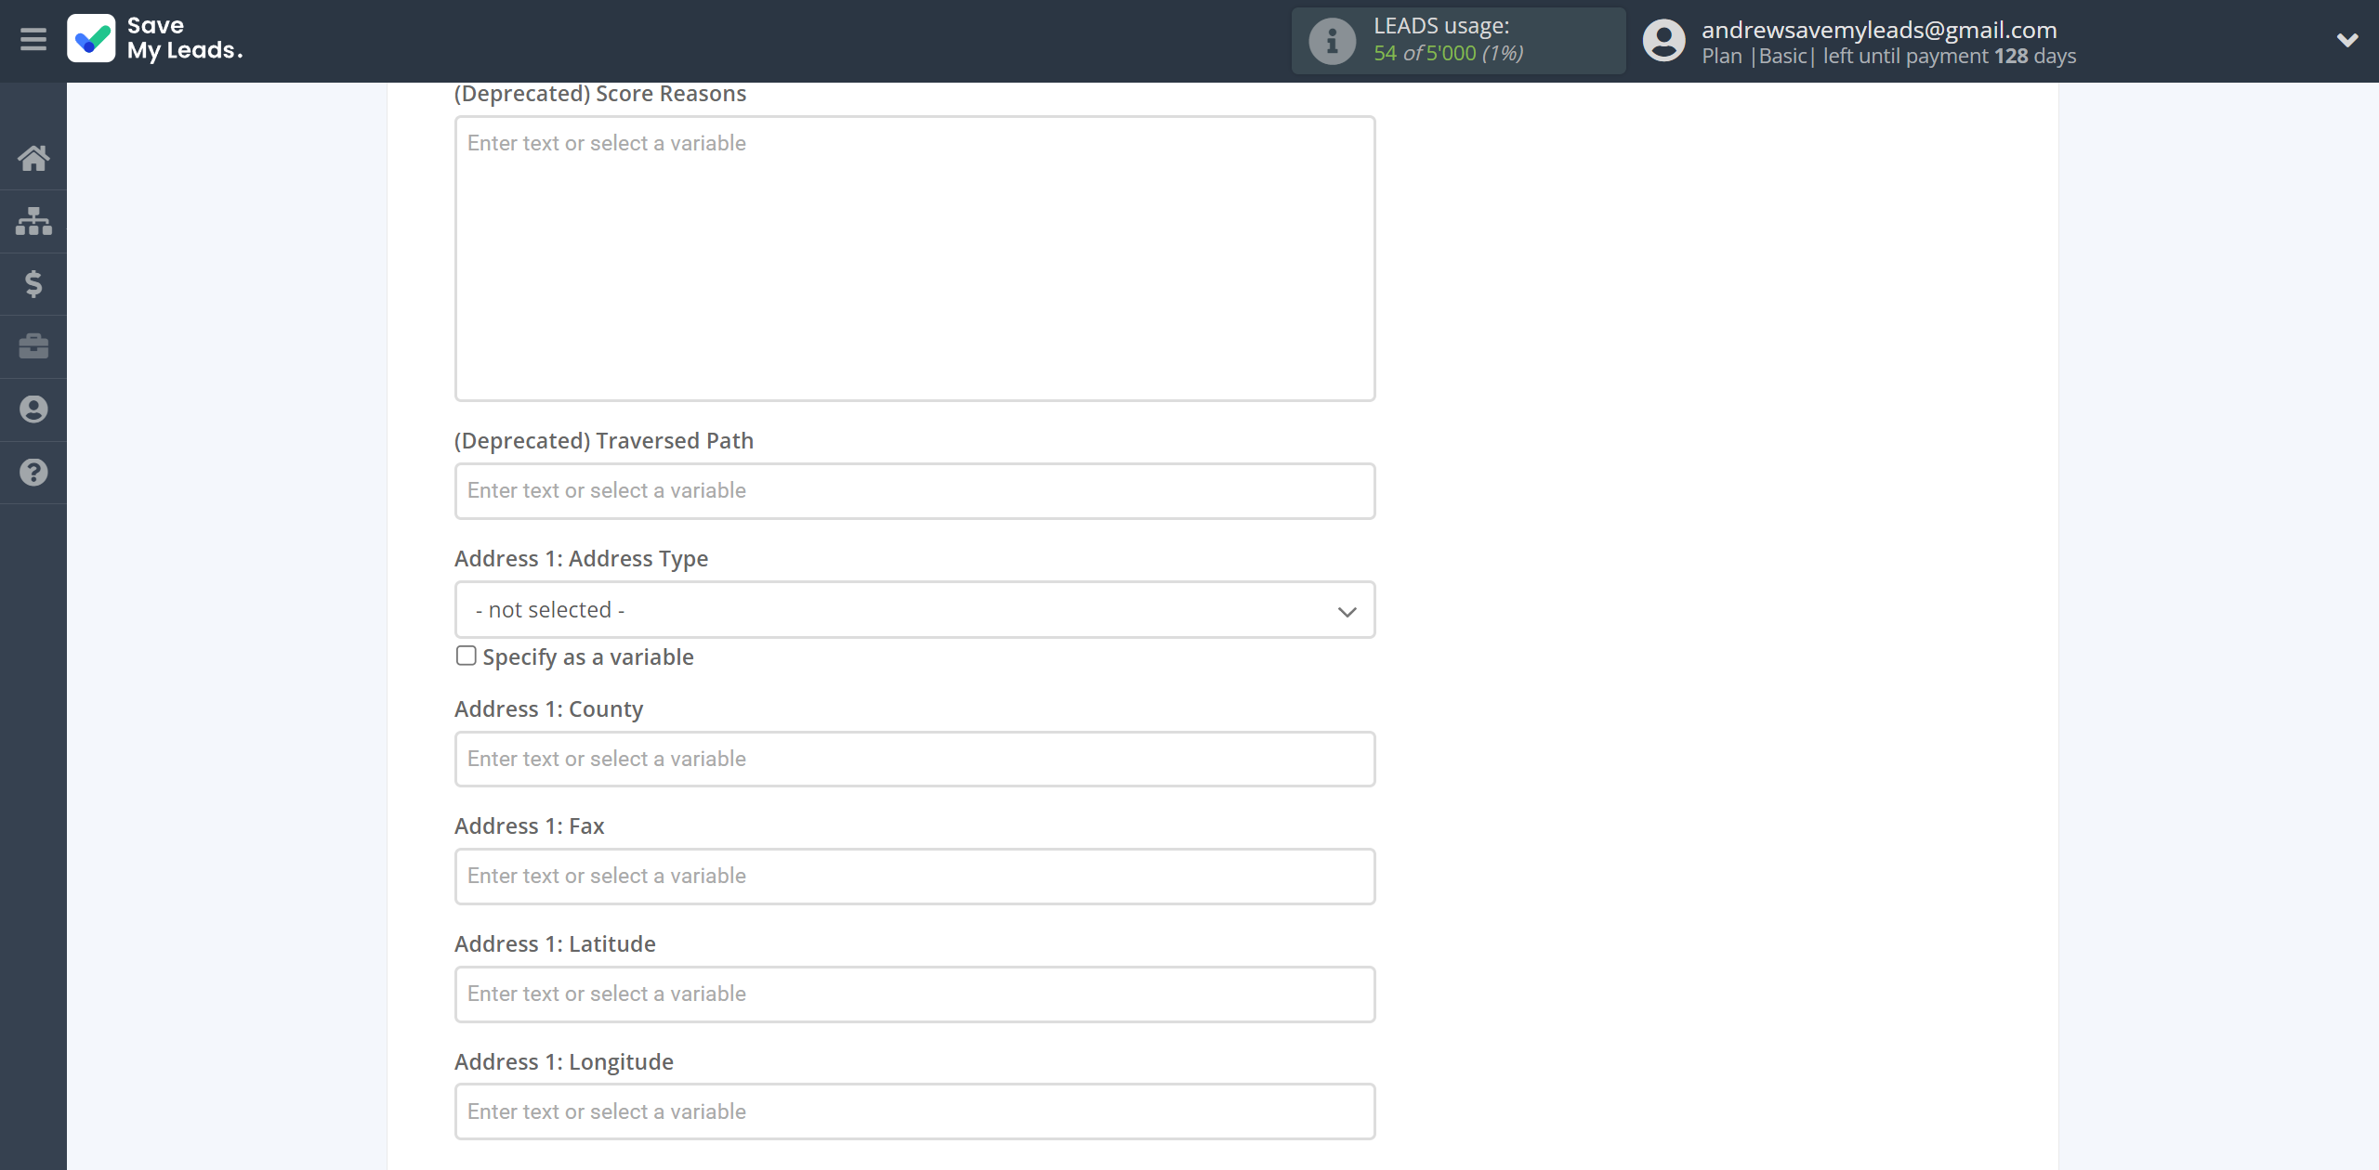Screen dimensions: 2379x1170
Task: Select the hamburger menu icon top left
Action: click(33, 39)
